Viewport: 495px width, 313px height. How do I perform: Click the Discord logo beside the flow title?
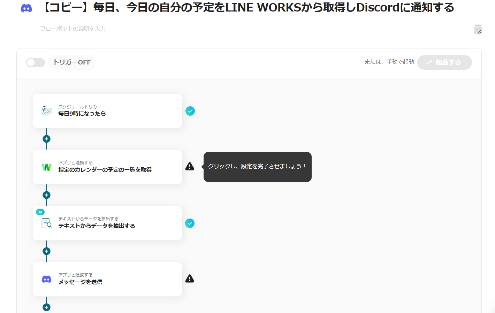coord(26,8)
